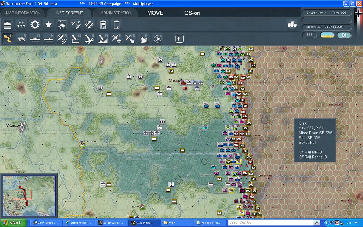This screenshot has height=227, width=363.
Task: Open the air doctrine planes icon
Action: [x=76, y=25]
